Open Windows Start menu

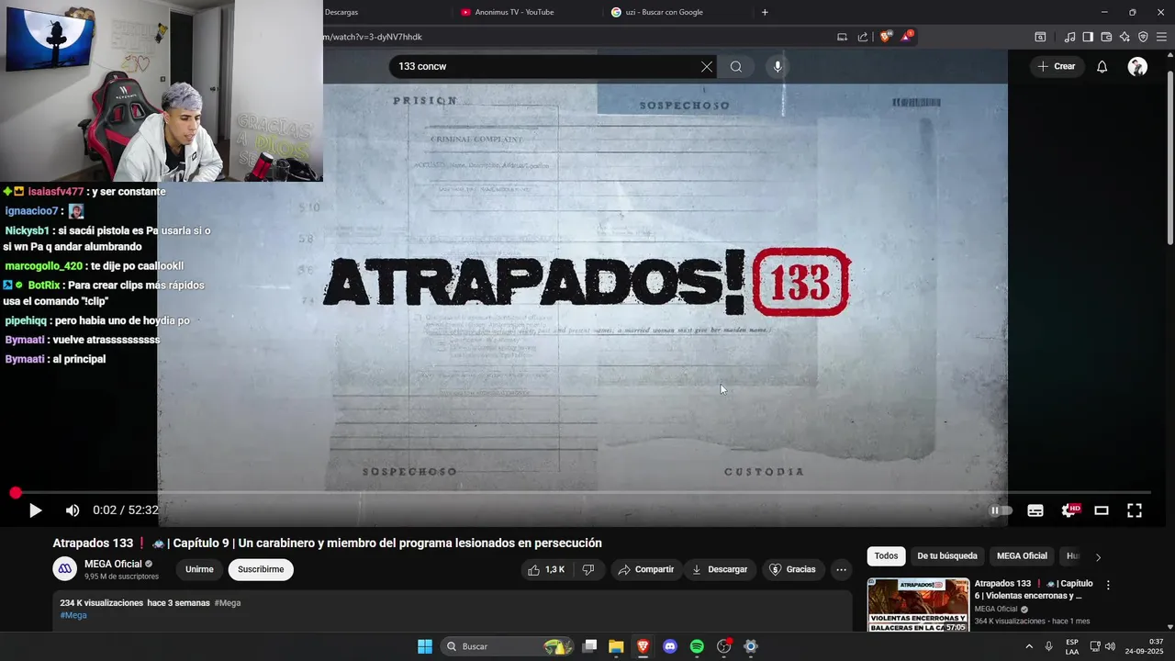425,646
